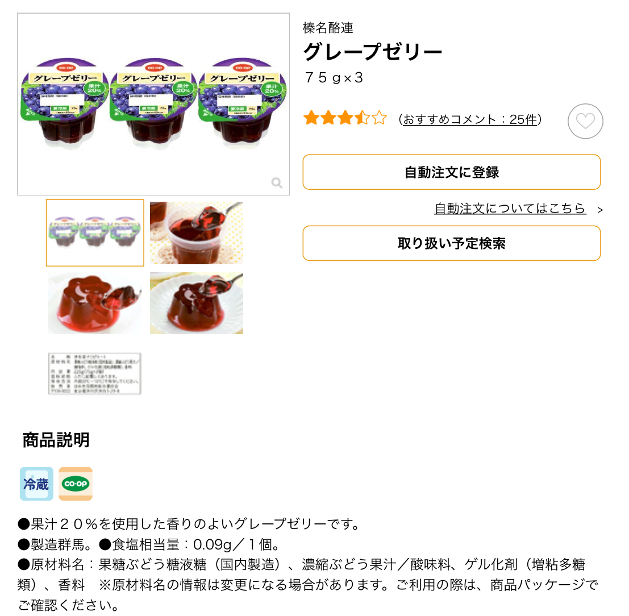Click the main grape jelly product image
The image size is (629, 616).
153,105
